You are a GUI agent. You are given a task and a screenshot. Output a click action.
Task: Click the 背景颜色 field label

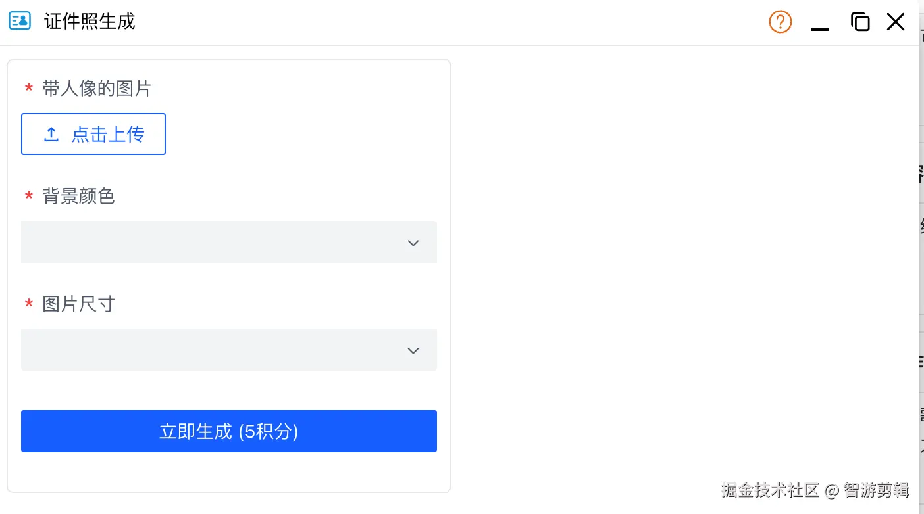coord(78,197)
